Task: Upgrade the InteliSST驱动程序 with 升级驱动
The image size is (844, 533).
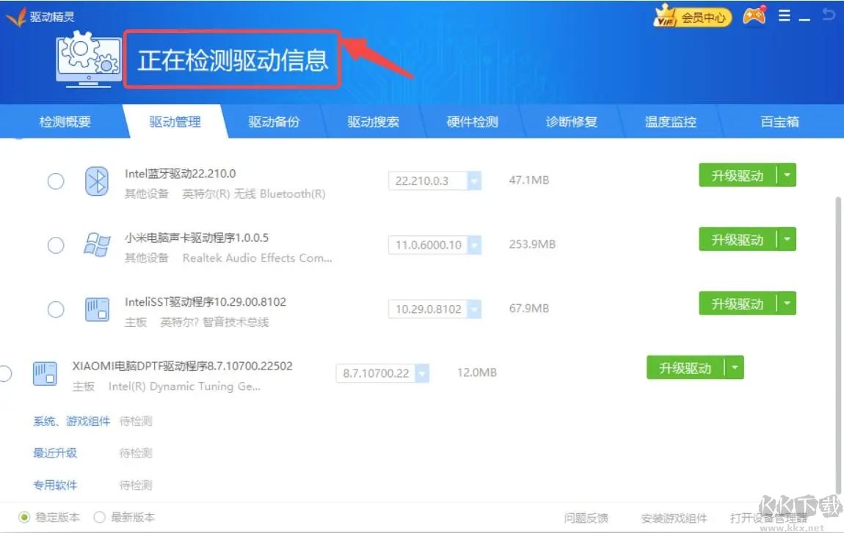Action: pos(738,304)
